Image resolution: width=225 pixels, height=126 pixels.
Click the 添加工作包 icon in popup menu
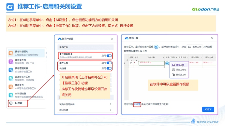173,70
